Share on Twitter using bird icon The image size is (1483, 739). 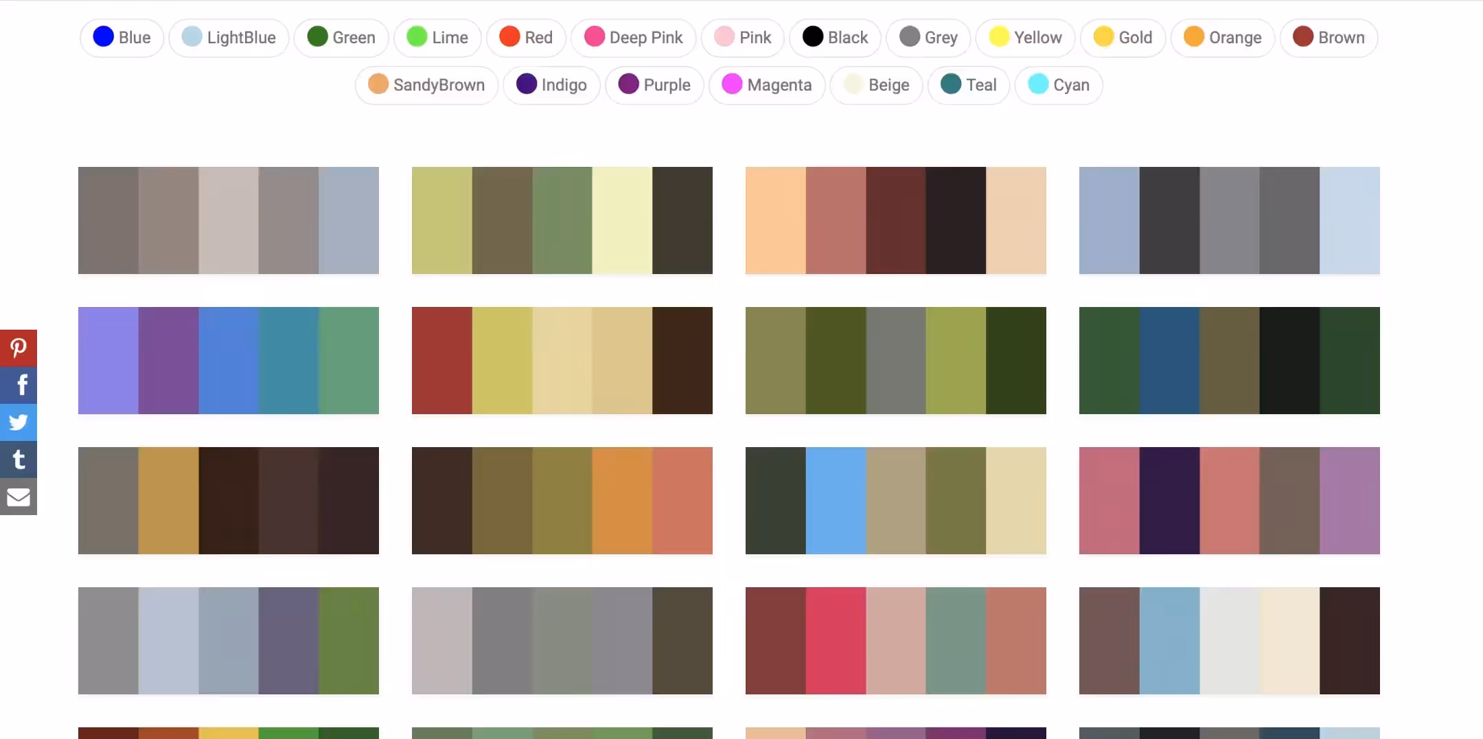[19, 422]
